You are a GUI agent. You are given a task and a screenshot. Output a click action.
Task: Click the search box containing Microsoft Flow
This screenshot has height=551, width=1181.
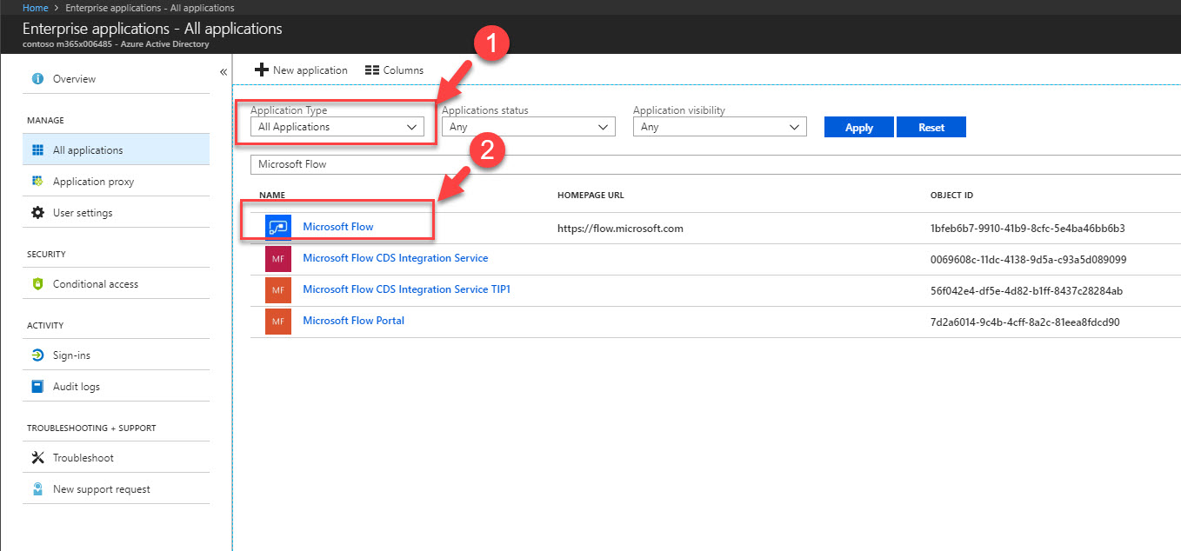pos(715,164)
